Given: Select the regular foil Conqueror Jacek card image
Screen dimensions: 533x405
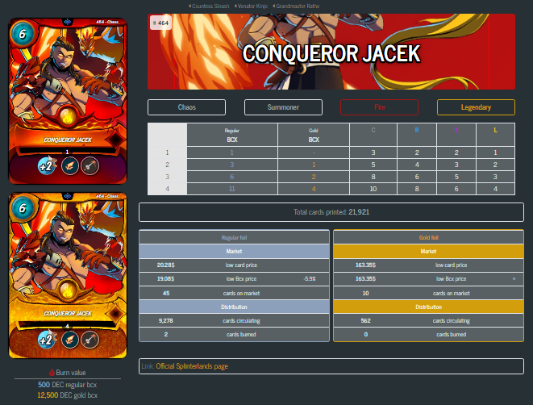Looking at the screenshot, I should (x=68, y=101).
